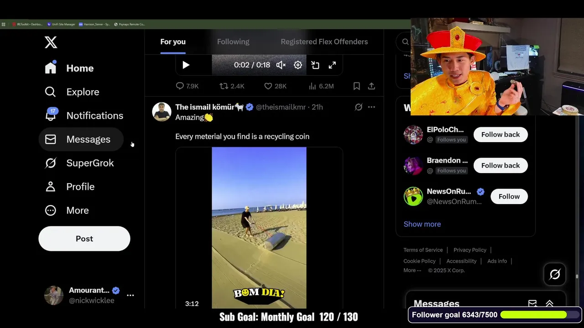This screenshot has width=584, height=328.
Task: Open Privacy Policy link
Action: (x=470, y=250)
